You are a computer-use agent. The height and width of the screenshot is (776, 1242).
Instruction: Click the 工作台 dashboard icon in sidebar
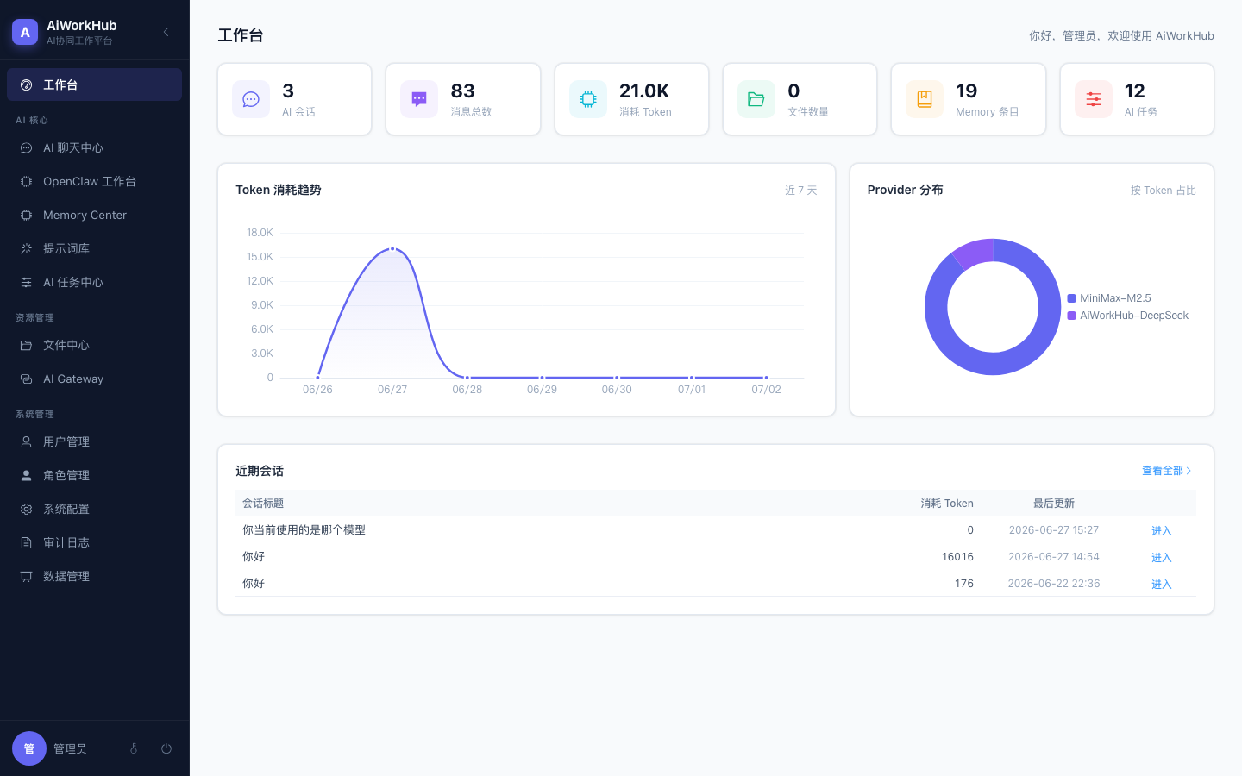(26, 84)
